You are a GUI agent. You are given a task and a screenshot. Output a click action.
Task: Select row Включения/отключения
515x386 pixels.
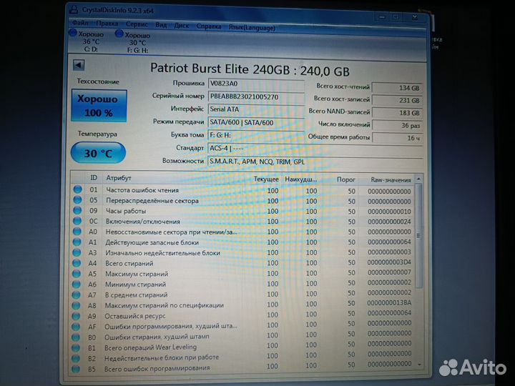coord(242,222)
